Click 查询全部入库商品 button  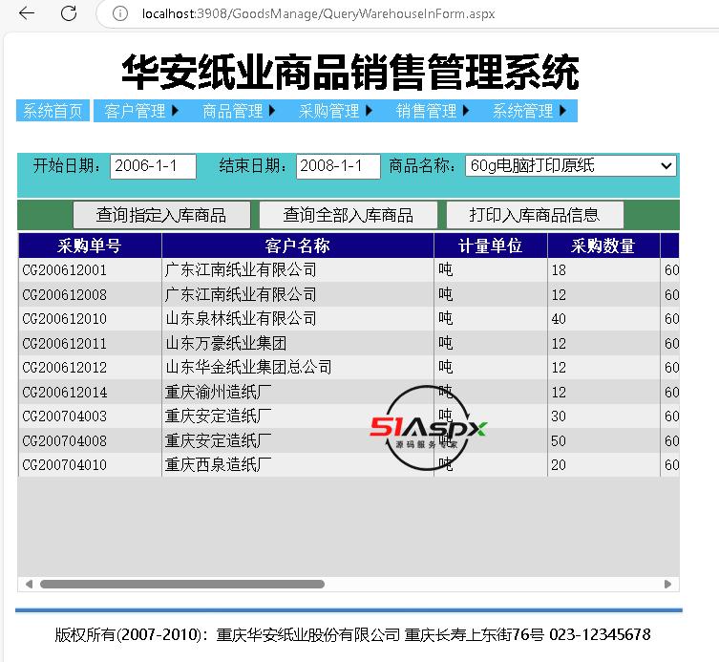(x=349, y=215)
